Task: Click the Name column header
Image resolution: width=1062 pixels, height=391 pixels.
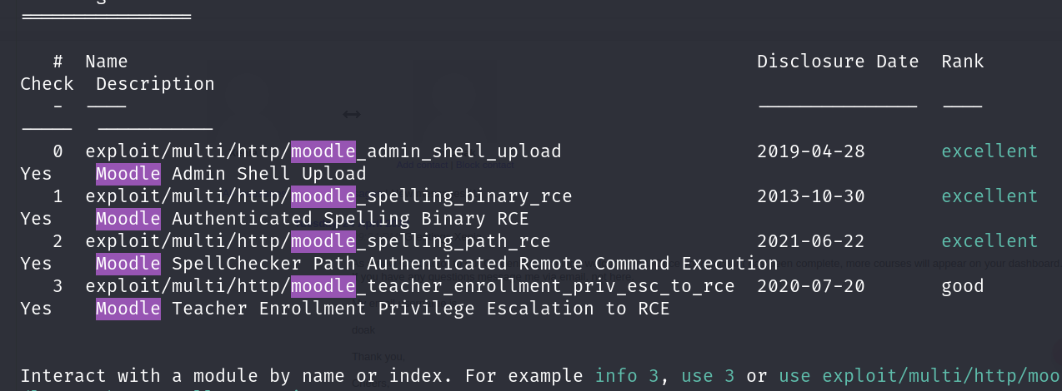Action: click(x=106, y=62)
